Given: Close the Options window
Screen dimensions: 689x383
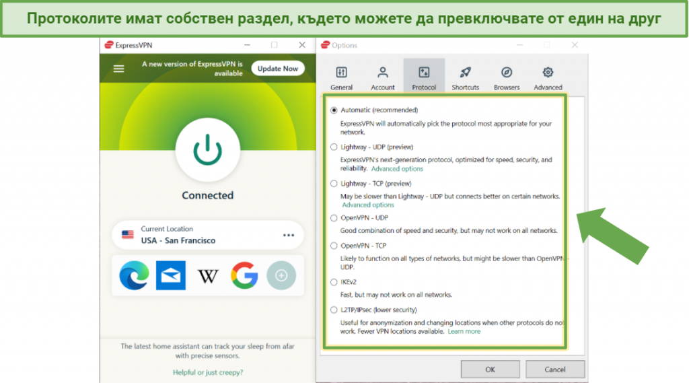Looking at the screenshot, I should pos(575,45).
